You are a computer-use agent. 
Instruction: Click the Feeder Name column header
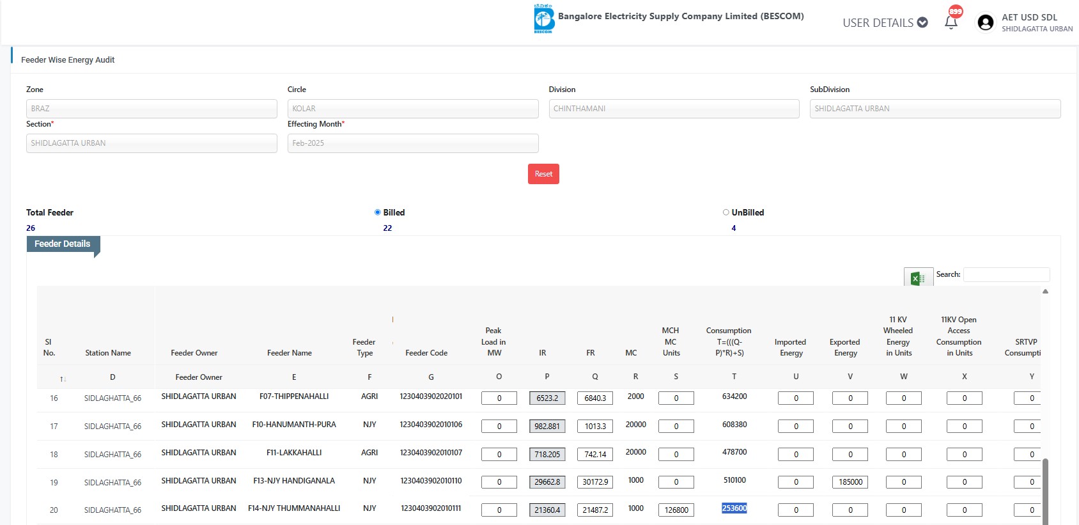(x=290, y=353)
